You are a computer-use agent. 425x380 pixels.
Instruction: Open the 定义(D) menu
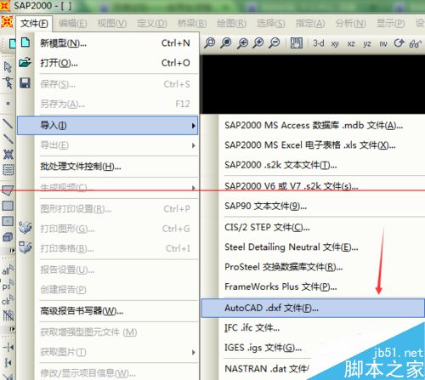[x=152, y=23]
